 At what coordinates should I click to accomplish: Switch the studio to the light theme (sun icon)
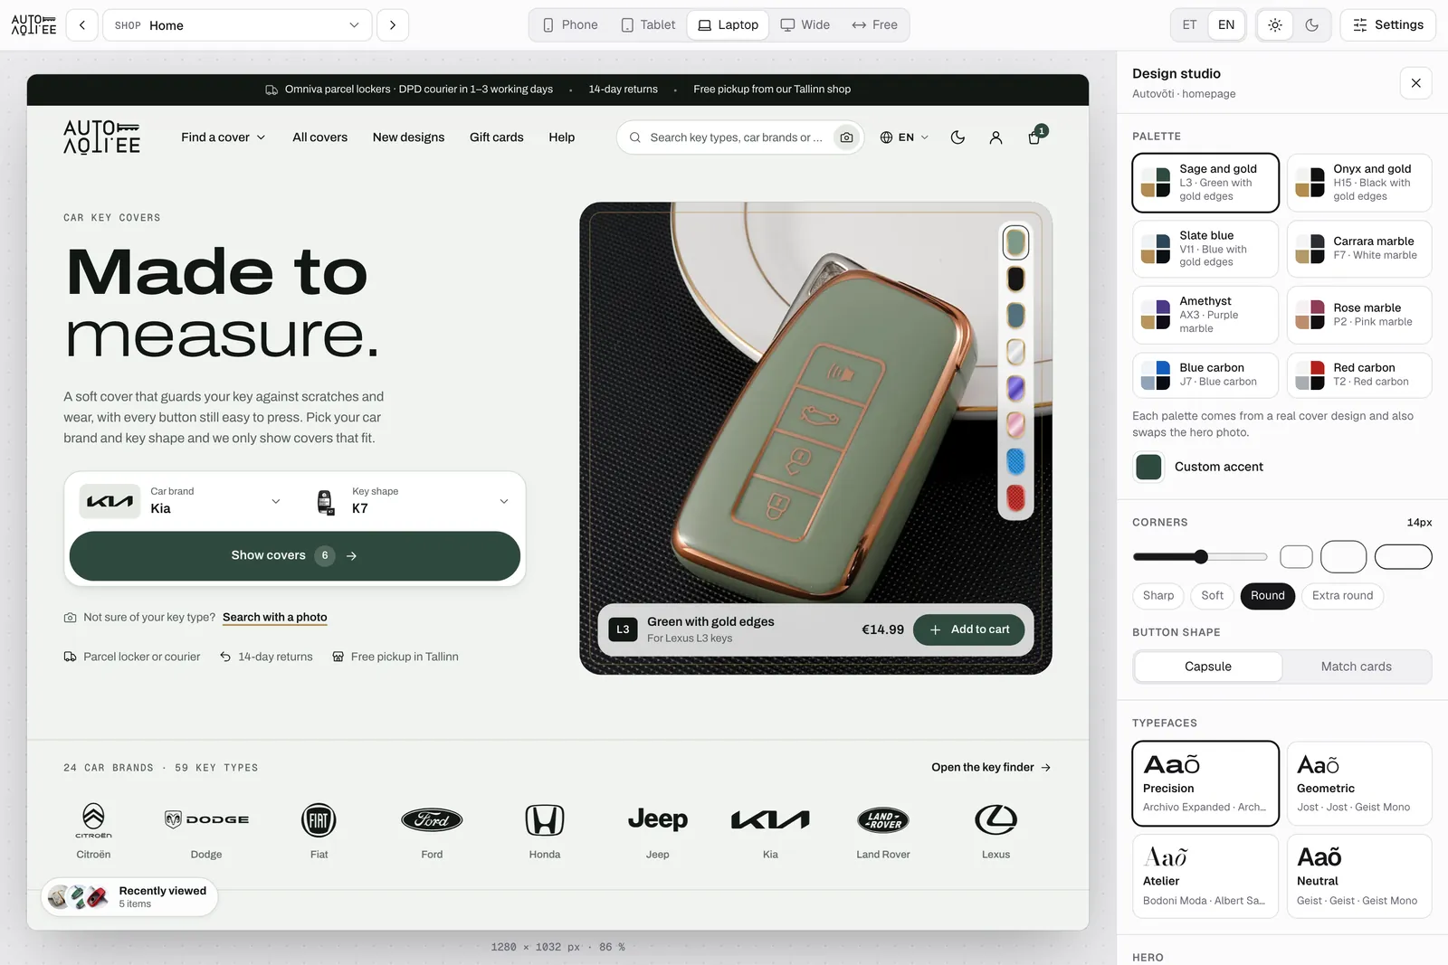1275,25
